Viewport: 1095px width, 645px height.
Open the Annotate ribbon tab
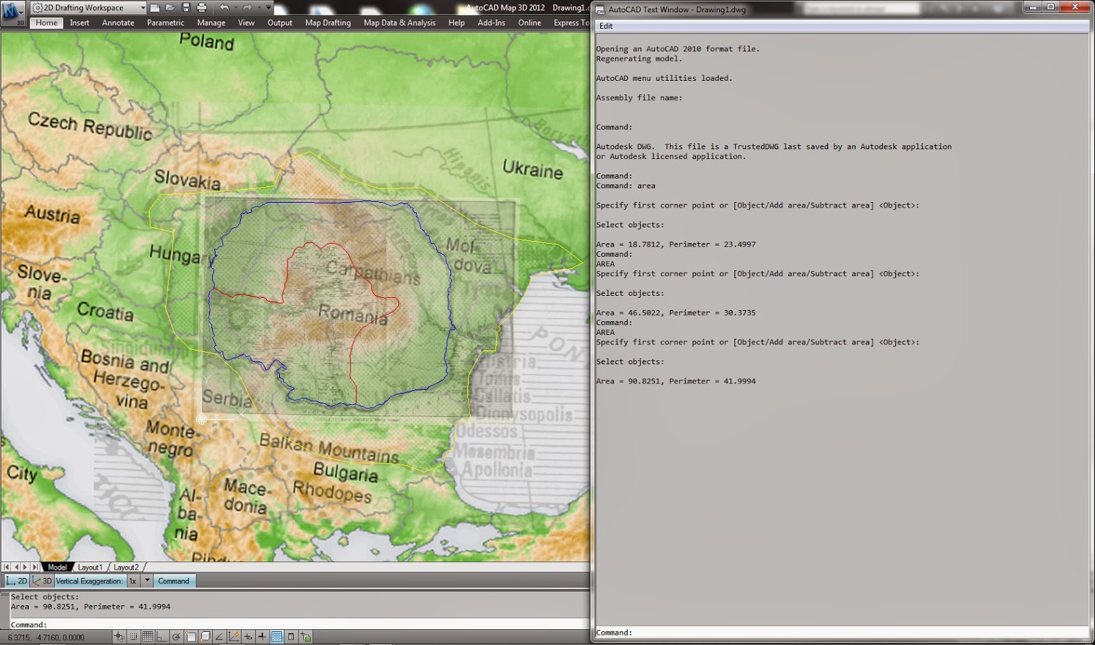pyautogui.click(x=118, y=23)
